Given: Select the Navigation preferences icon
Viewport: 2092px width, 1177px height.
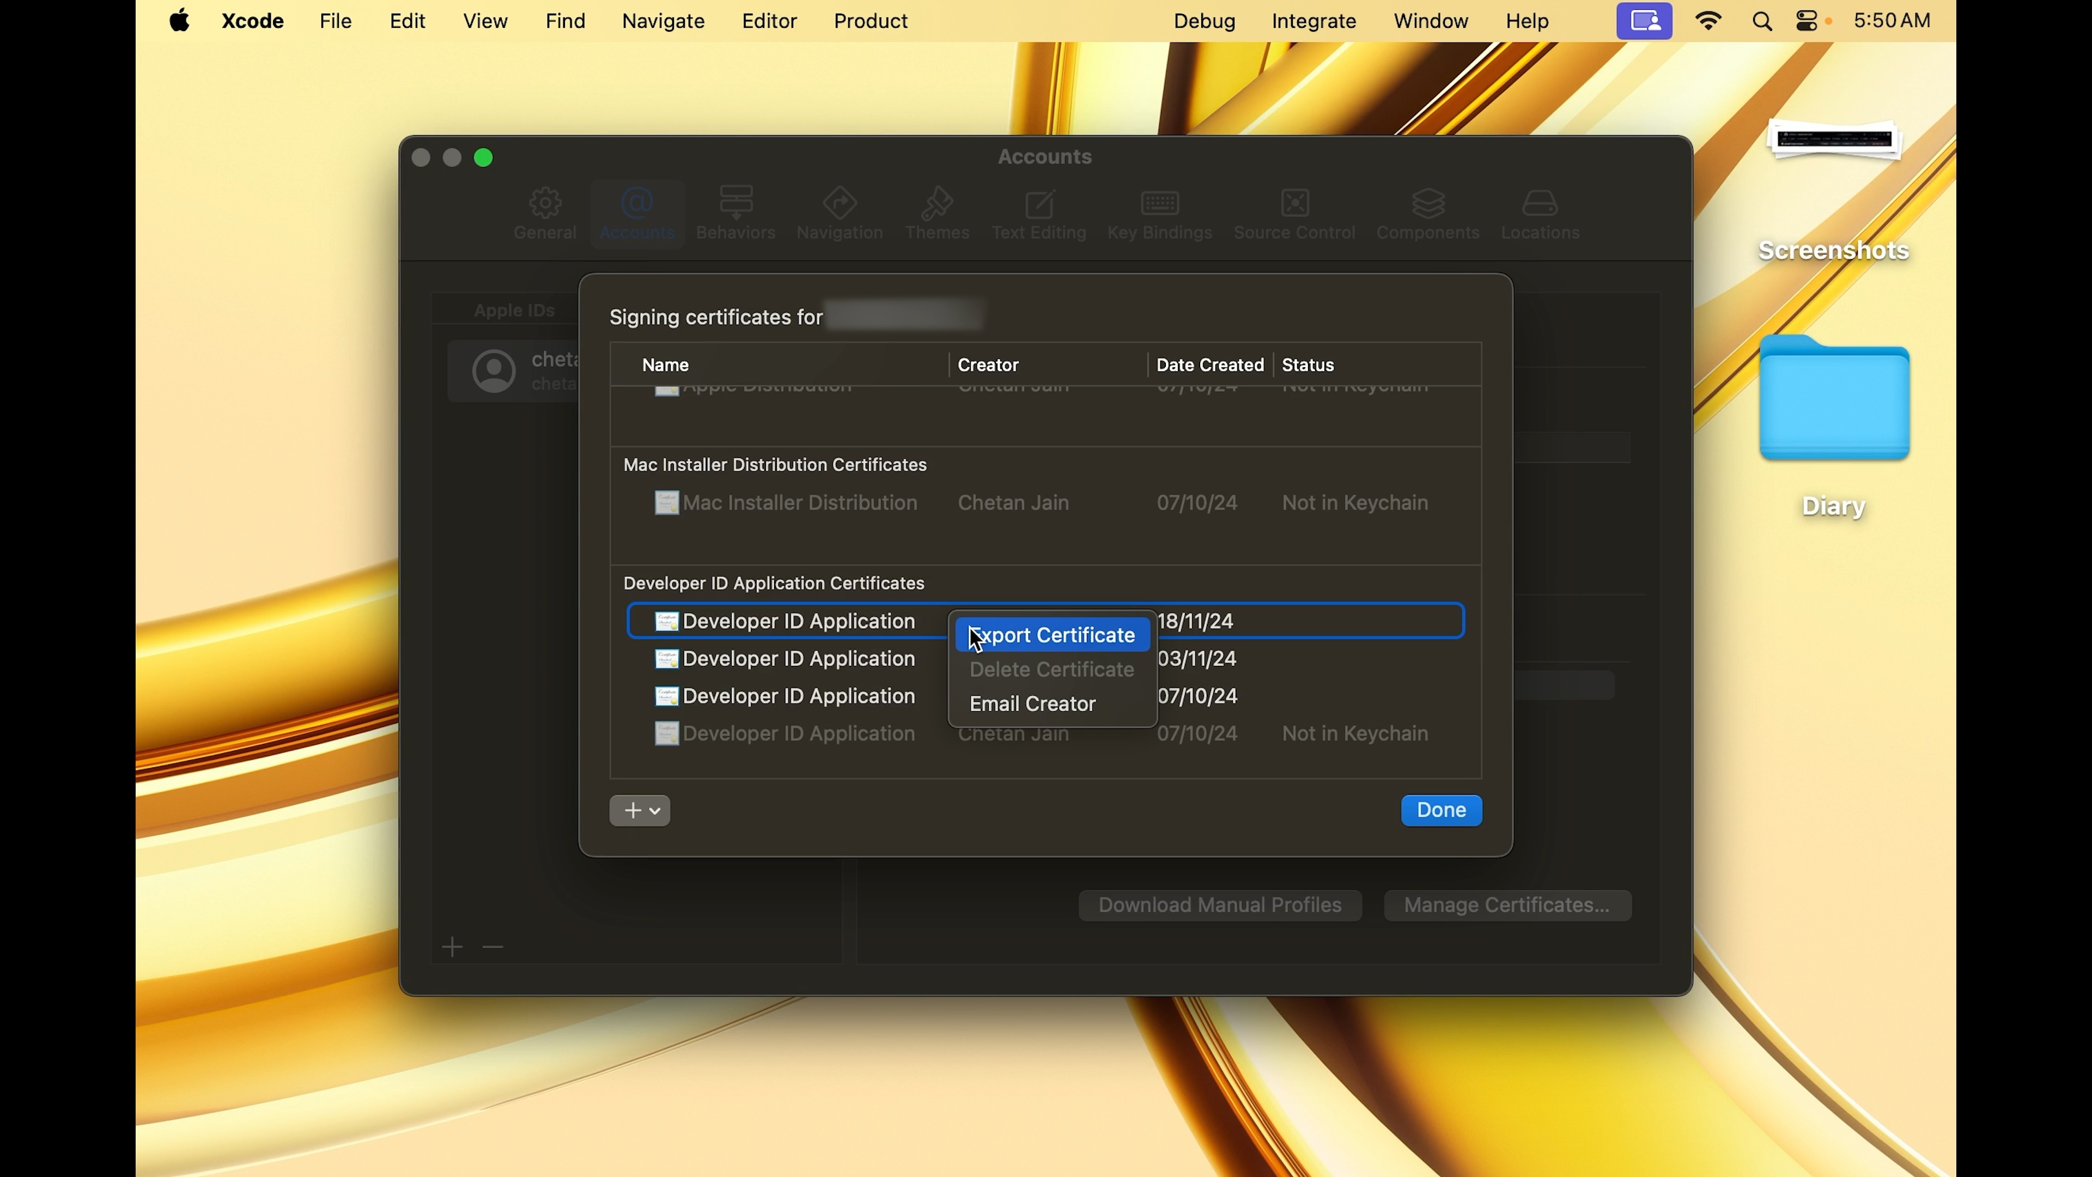Looking at the screenshot, I should [x=840, y=203].
